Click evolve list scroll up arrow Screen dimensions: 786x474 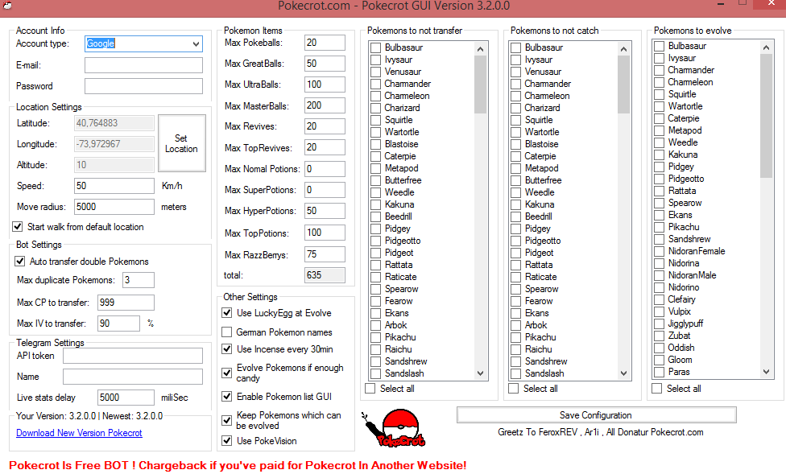tap(766, 47)
